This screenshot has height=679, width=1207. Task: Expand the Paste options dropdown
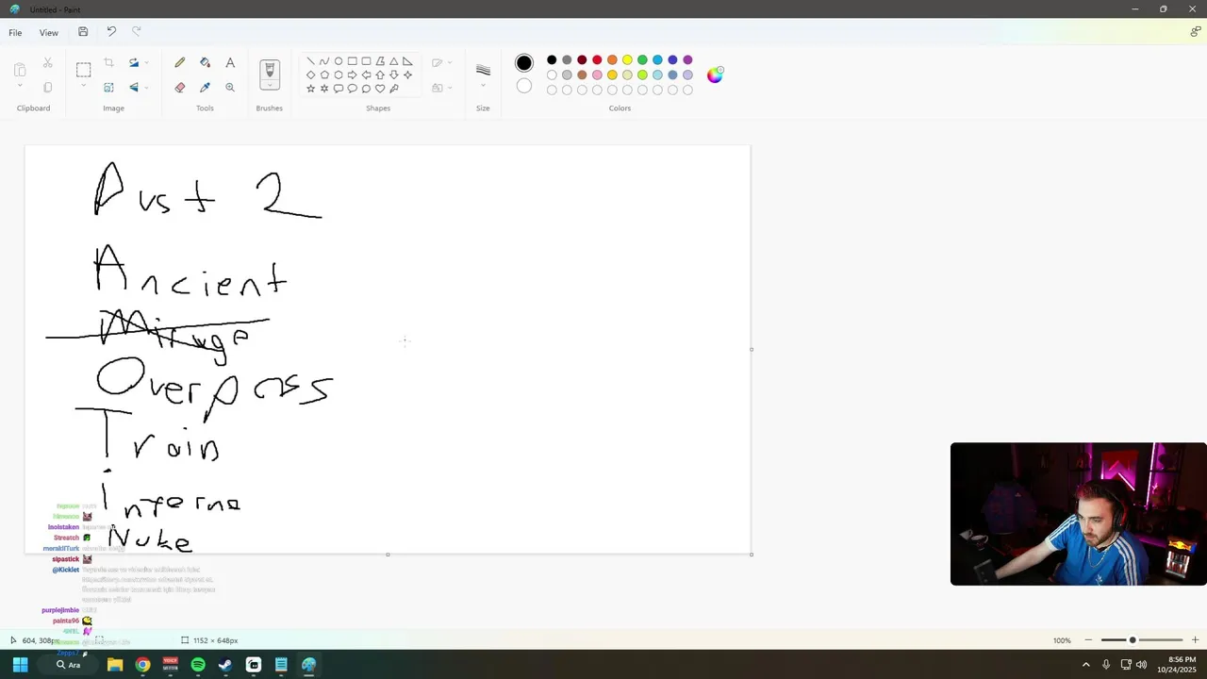(x=20, y=87)
